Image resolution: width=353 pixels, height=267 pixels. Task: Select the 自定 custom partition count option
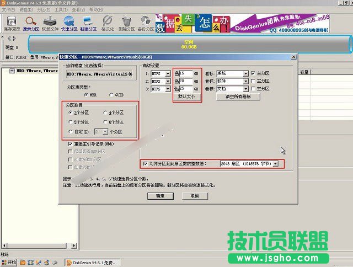tap(71, 132)
